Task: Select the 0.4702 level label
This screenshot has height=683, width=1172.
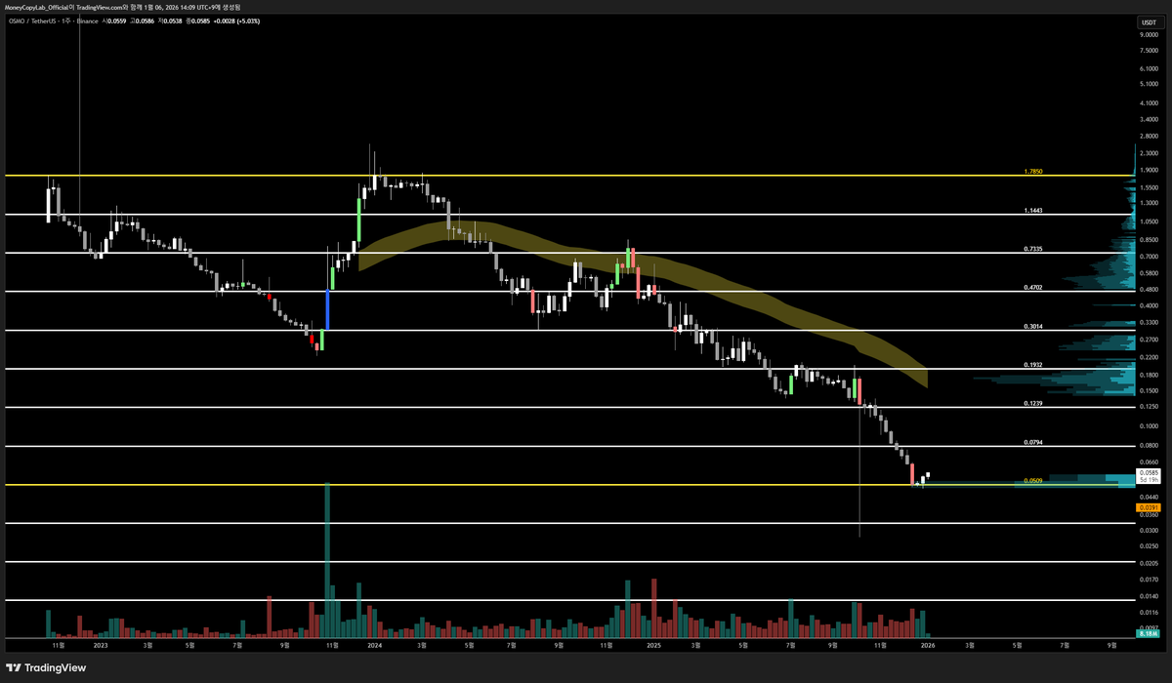Action: pyautogui.click(x=1033, y=287)
